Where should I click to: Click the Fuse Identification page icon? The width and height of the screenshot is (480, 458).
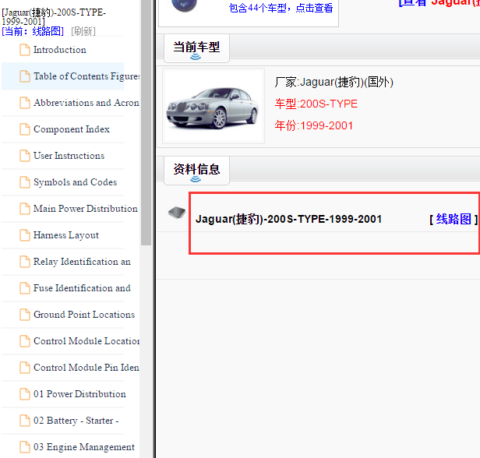coord(25,288)
